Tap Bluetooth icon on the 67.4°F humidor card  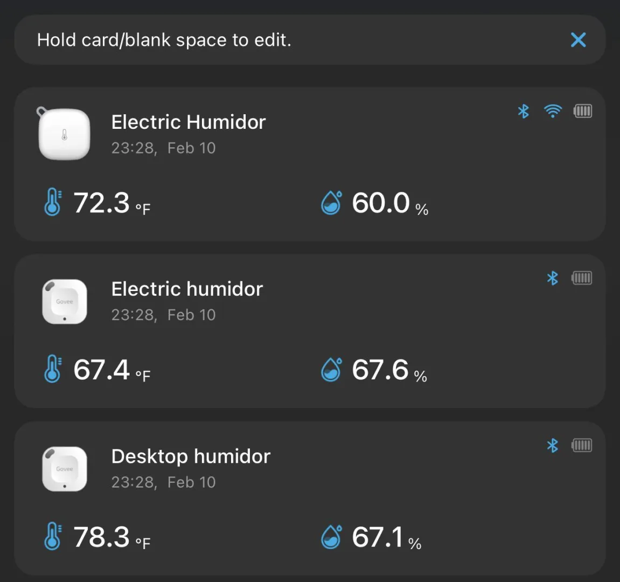coord(552,278)
